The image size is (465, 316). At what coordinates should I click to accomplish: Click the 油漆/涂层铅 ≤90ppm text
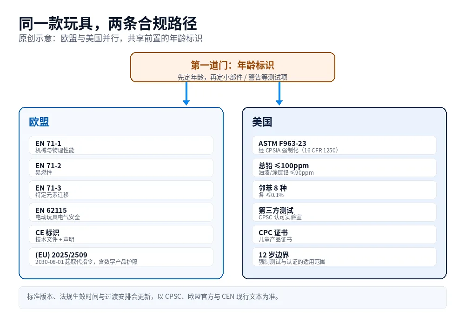click(x=286, y=172)
